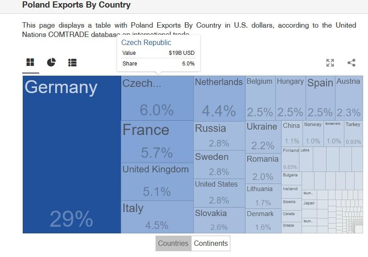This screenshot has width=368, height=257.
Task: Select the France 5.7% tile
Action: [x=157, y=142]
